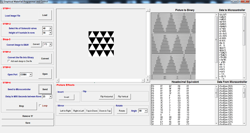The image size is (250, 133).
Task: Enable Add each design to One file
Action: (x=9, y=61)
